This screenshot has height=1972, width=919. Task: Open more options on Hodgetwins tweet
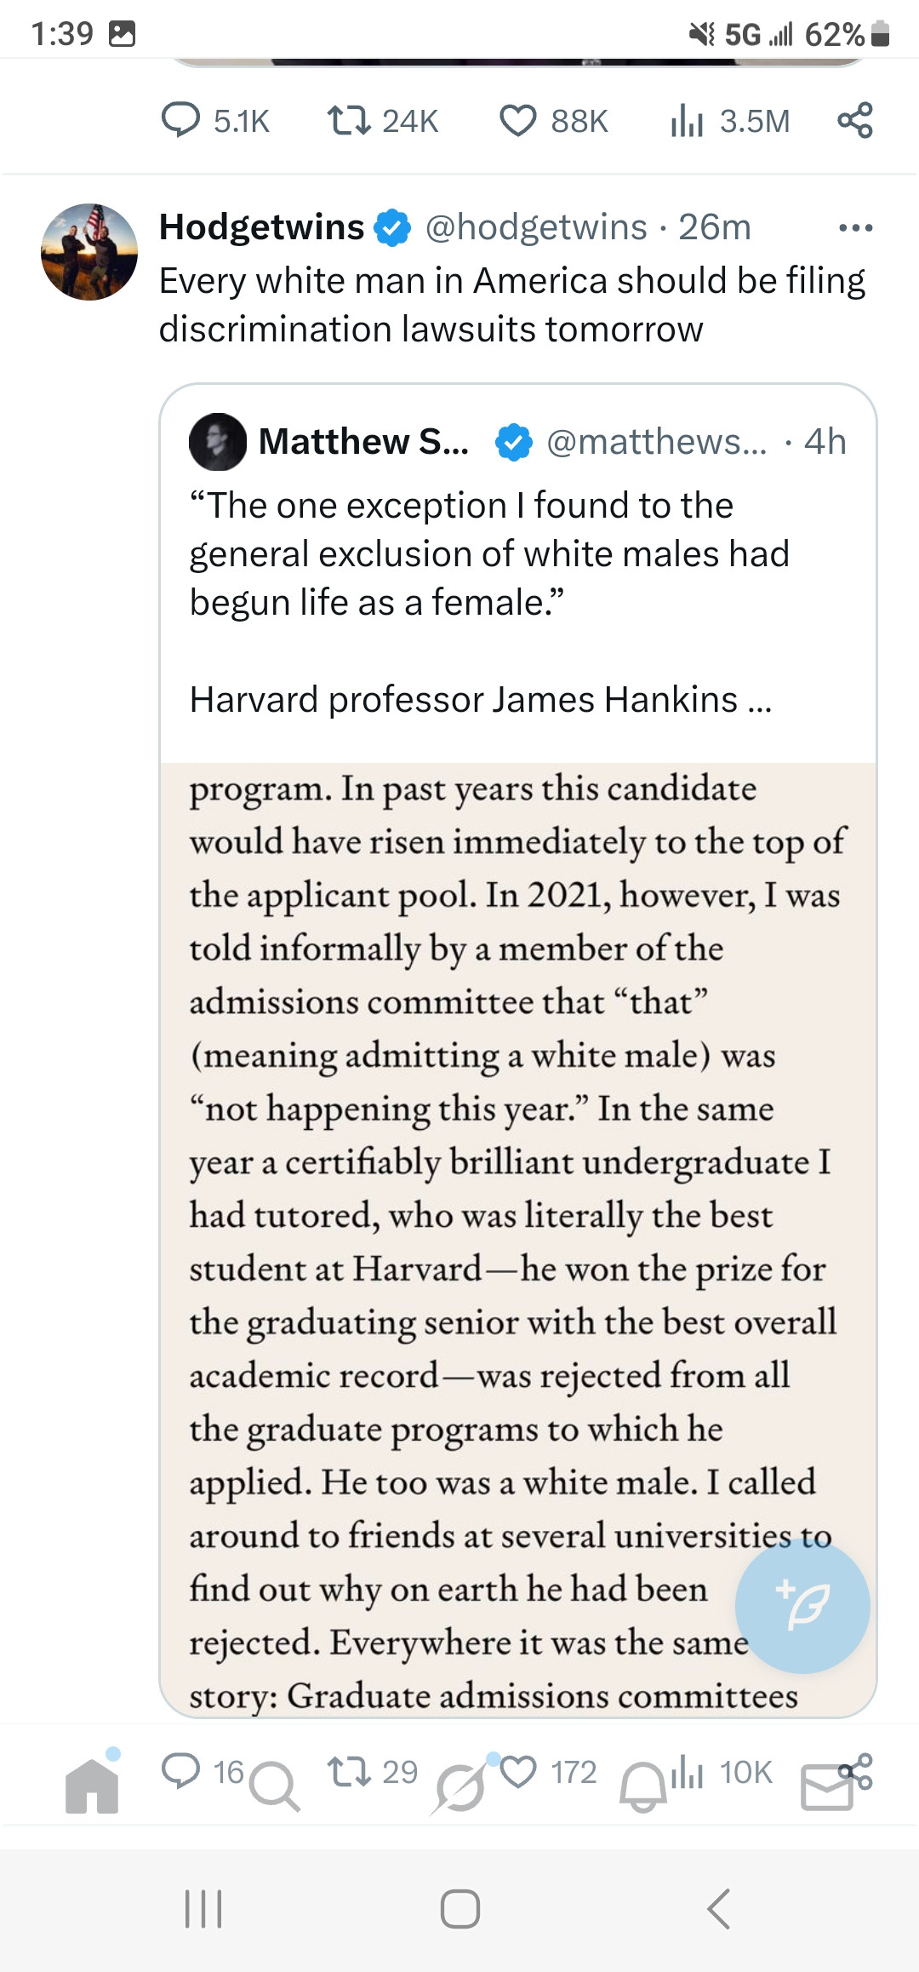point(855,227)
